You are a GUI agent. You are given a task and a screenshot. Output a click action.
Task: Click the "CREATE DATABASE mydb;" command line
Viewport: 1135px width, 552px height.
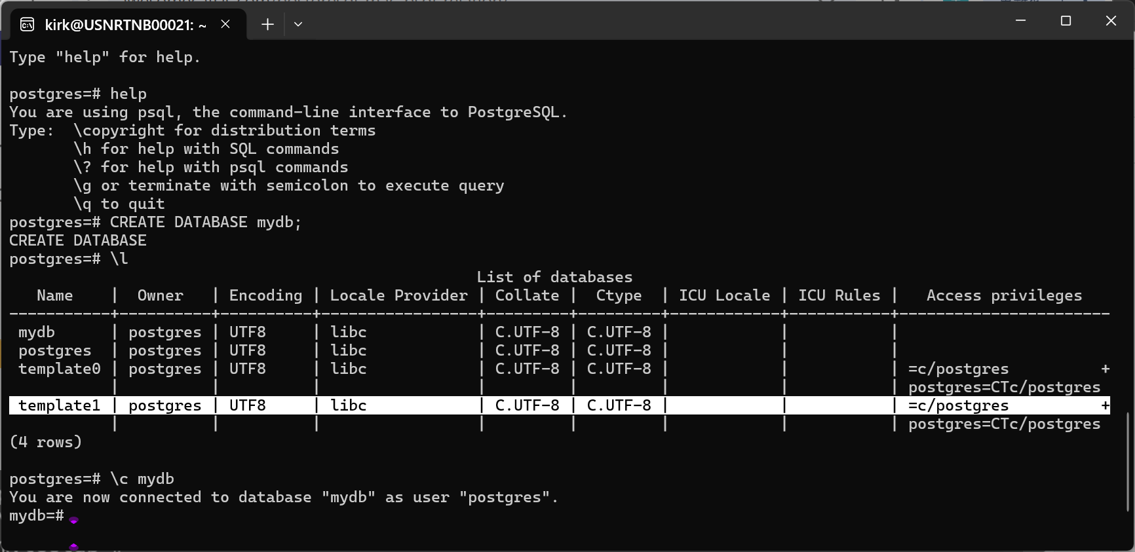pyautogui.click(x=205, y=222)
